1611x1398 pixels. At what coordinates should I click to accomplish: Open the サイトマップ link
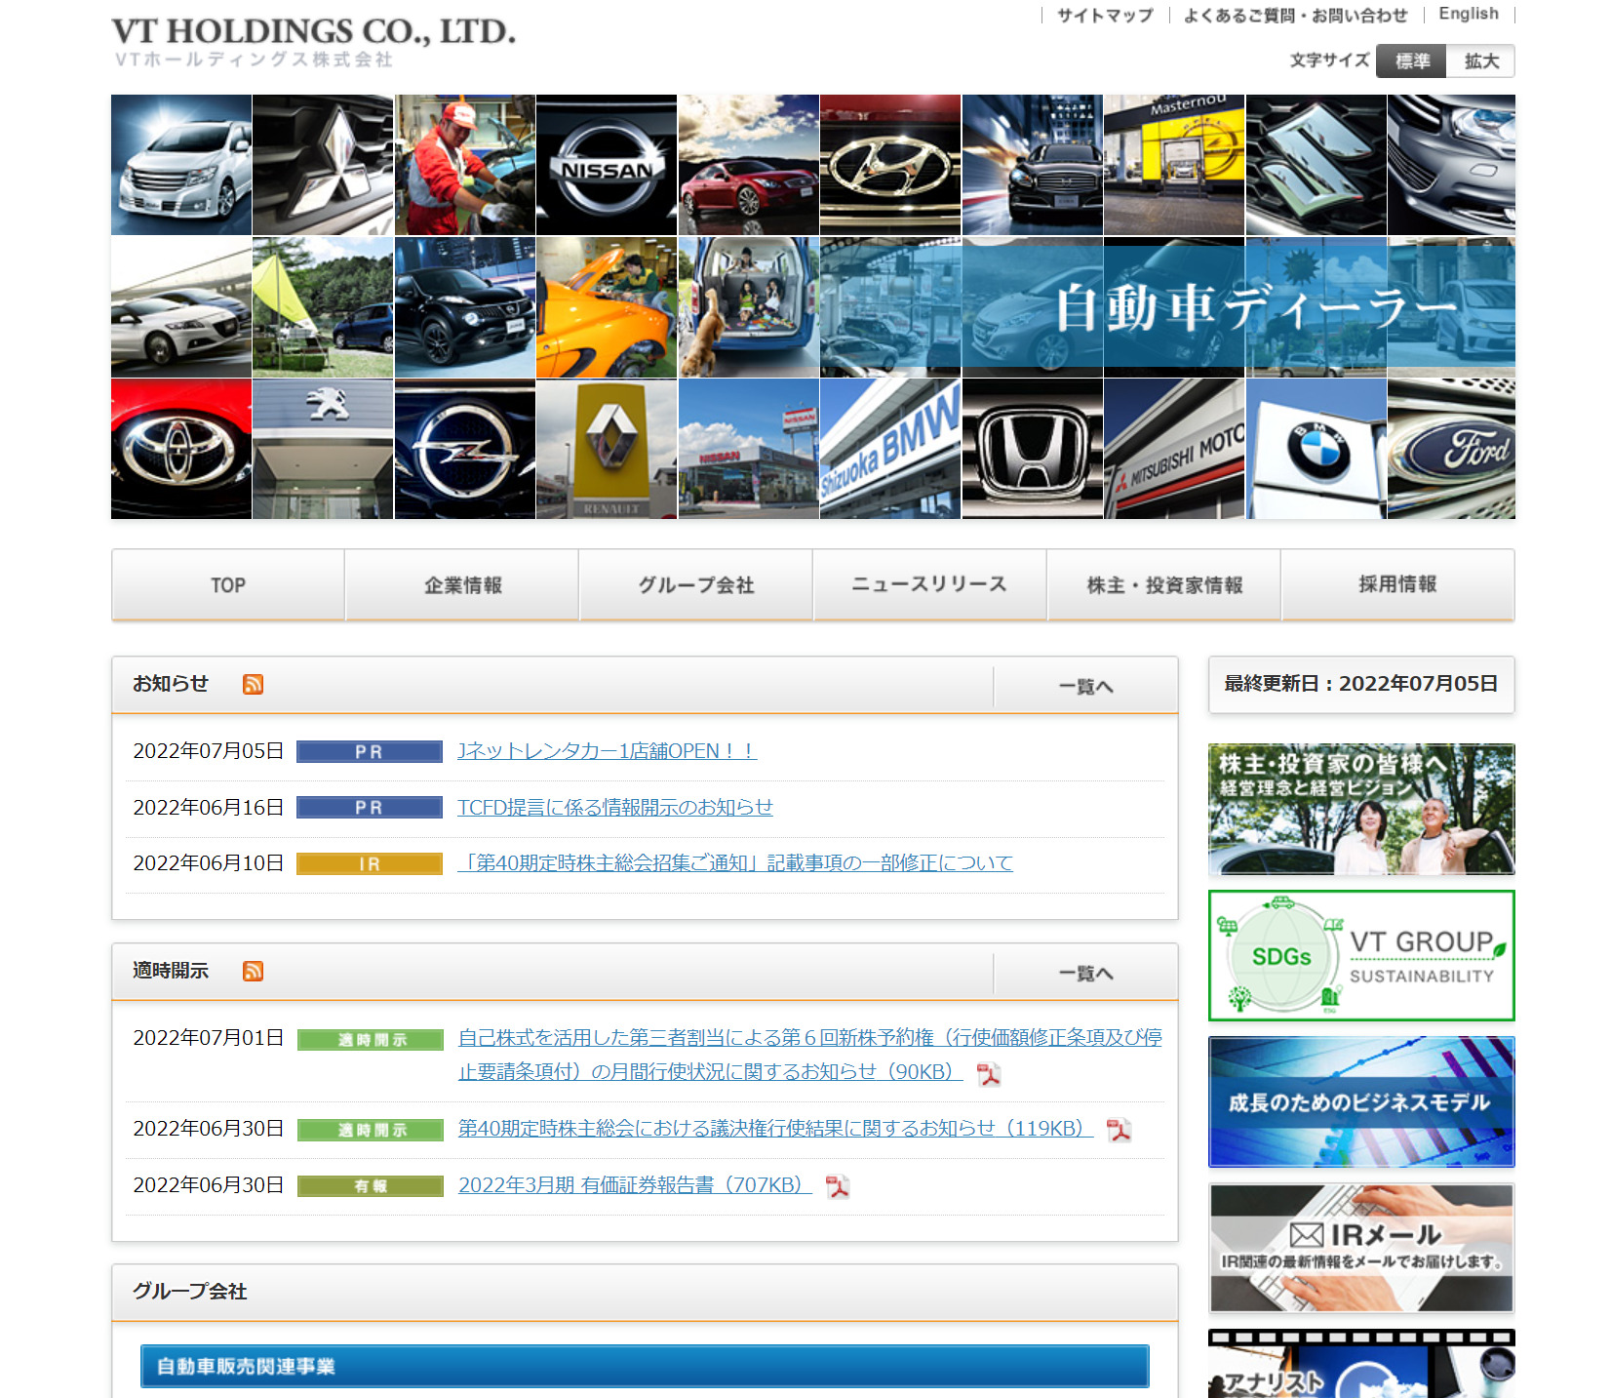click(x=1105, y=15)
